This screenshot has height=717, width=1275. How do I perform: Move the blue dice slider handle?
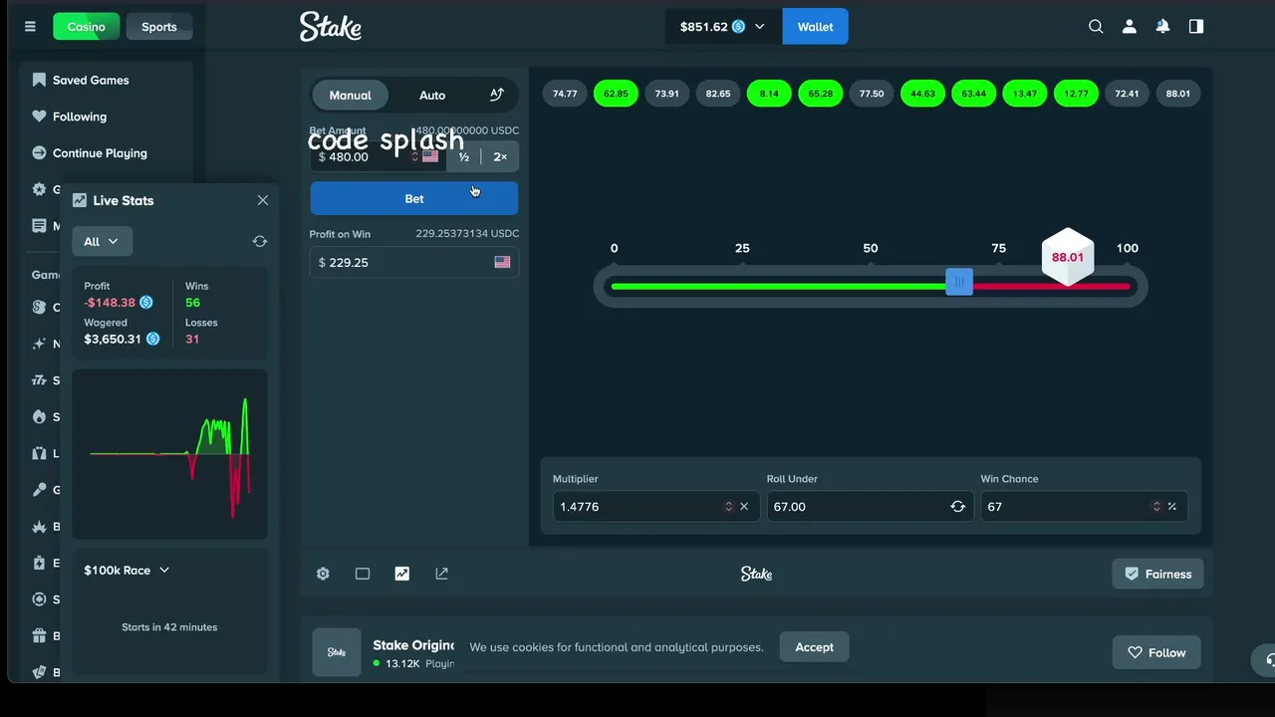(959, 283)
